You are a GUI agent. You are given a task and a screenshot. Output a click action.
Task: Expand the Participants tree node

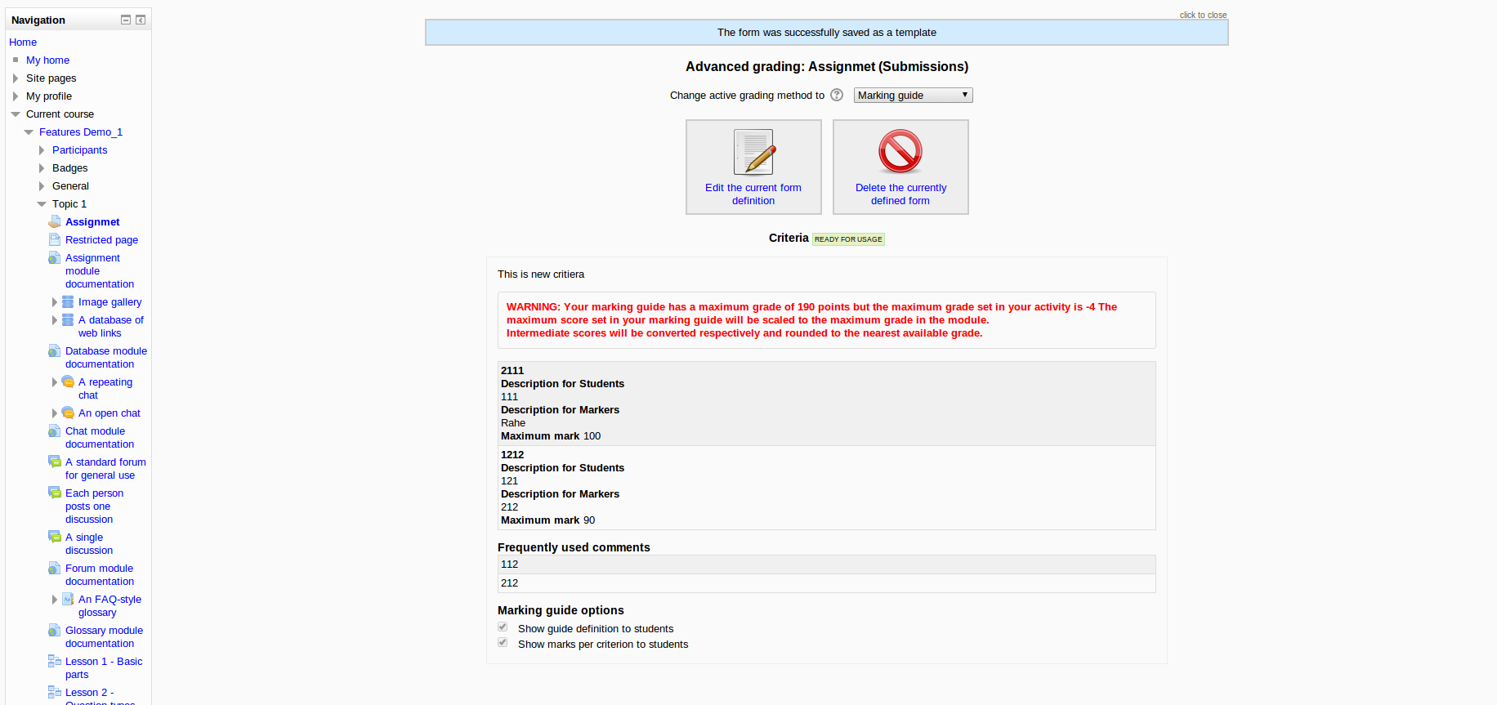point(42,150)
